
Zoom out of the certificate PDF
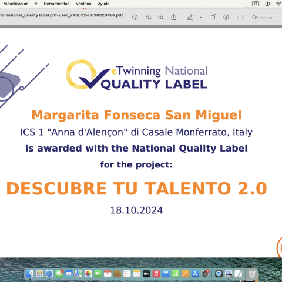coord(149,17)
